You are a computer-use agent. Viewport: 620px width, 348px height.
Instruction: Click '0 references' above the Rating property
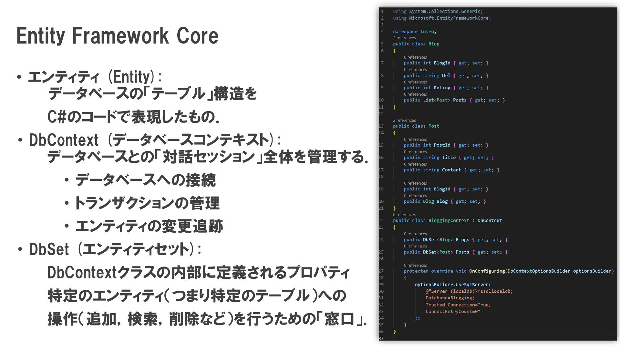coord(415,82)
